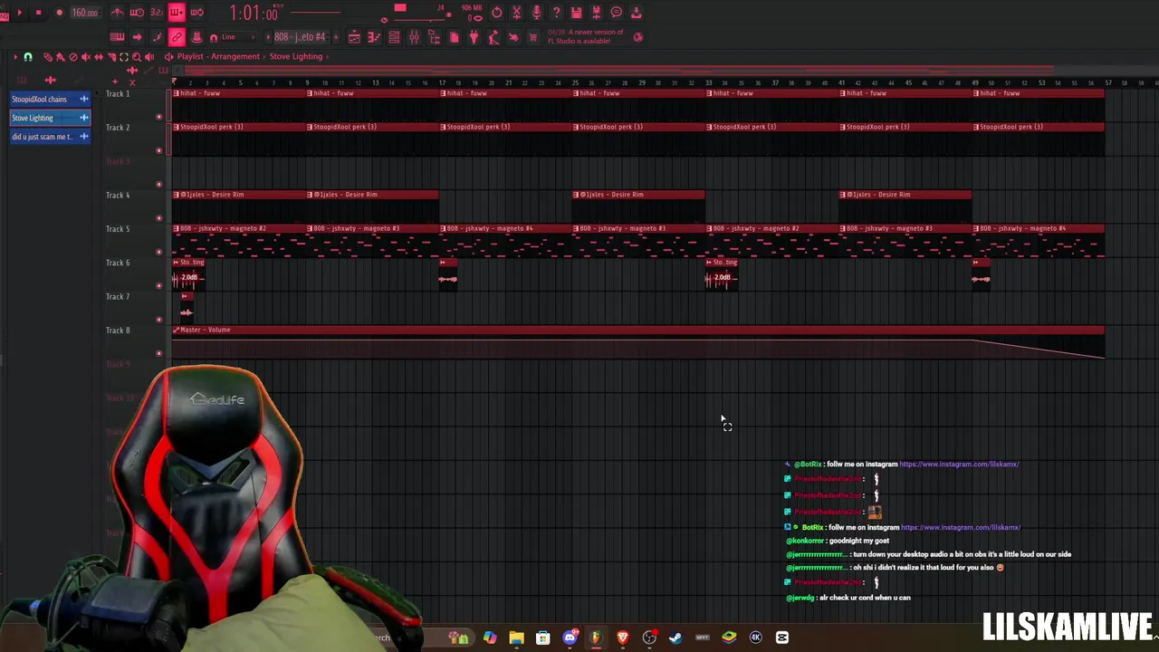Screen dimensions: 1159x652
Task: Arm recording with the Record button
Action: (x=60, y=13)
